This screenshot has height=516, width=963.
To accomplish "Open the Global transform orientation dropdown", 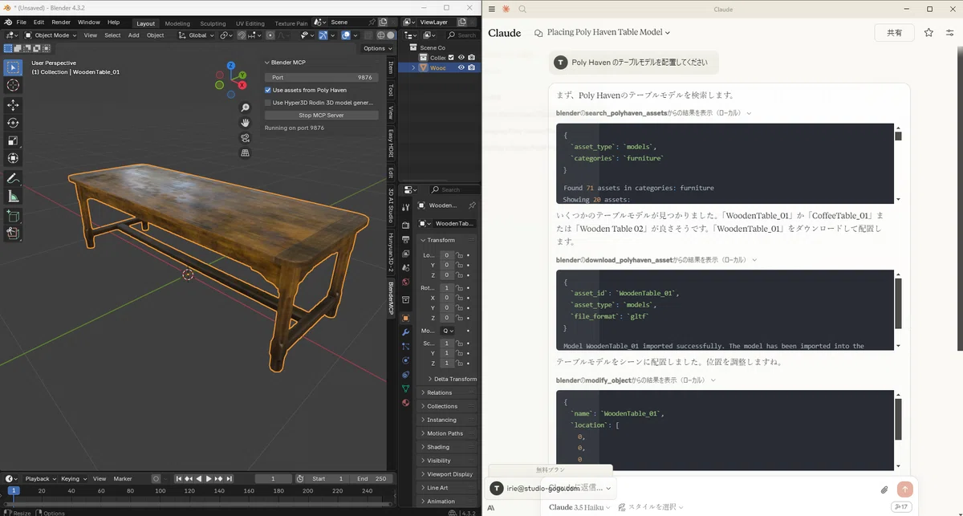I will pos(195,35).
